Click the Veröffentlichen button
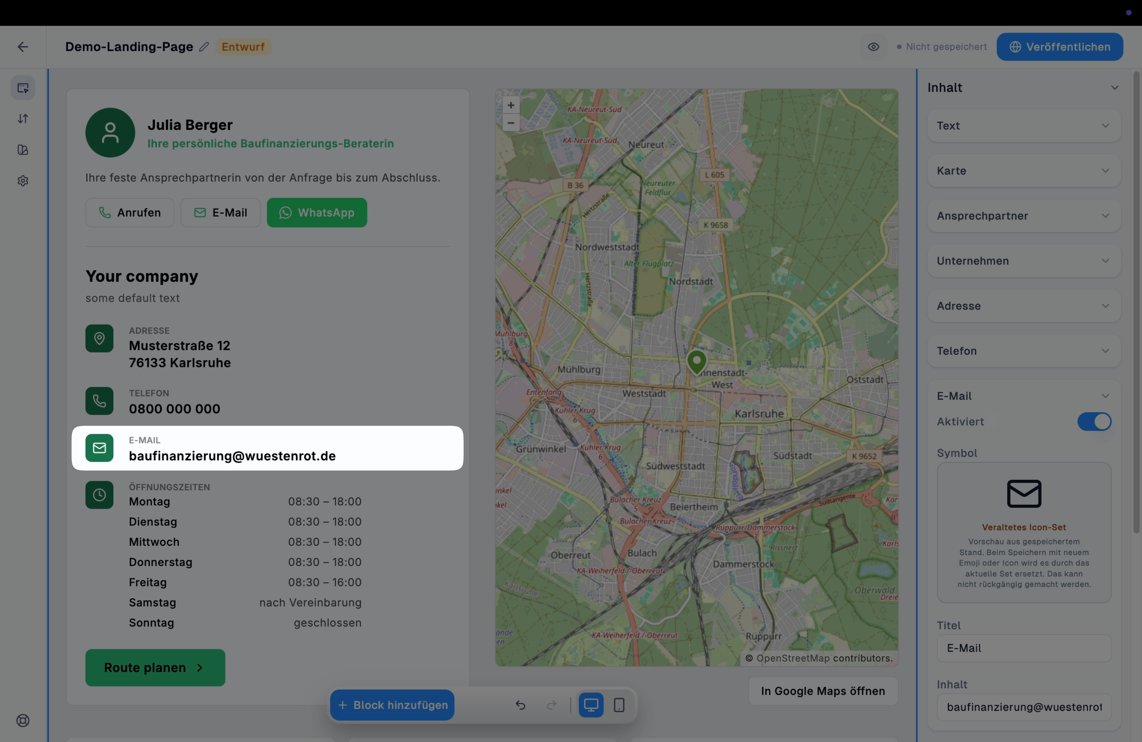The width and height of the screenshot is (1142, 742). [x=1060, y=46]
